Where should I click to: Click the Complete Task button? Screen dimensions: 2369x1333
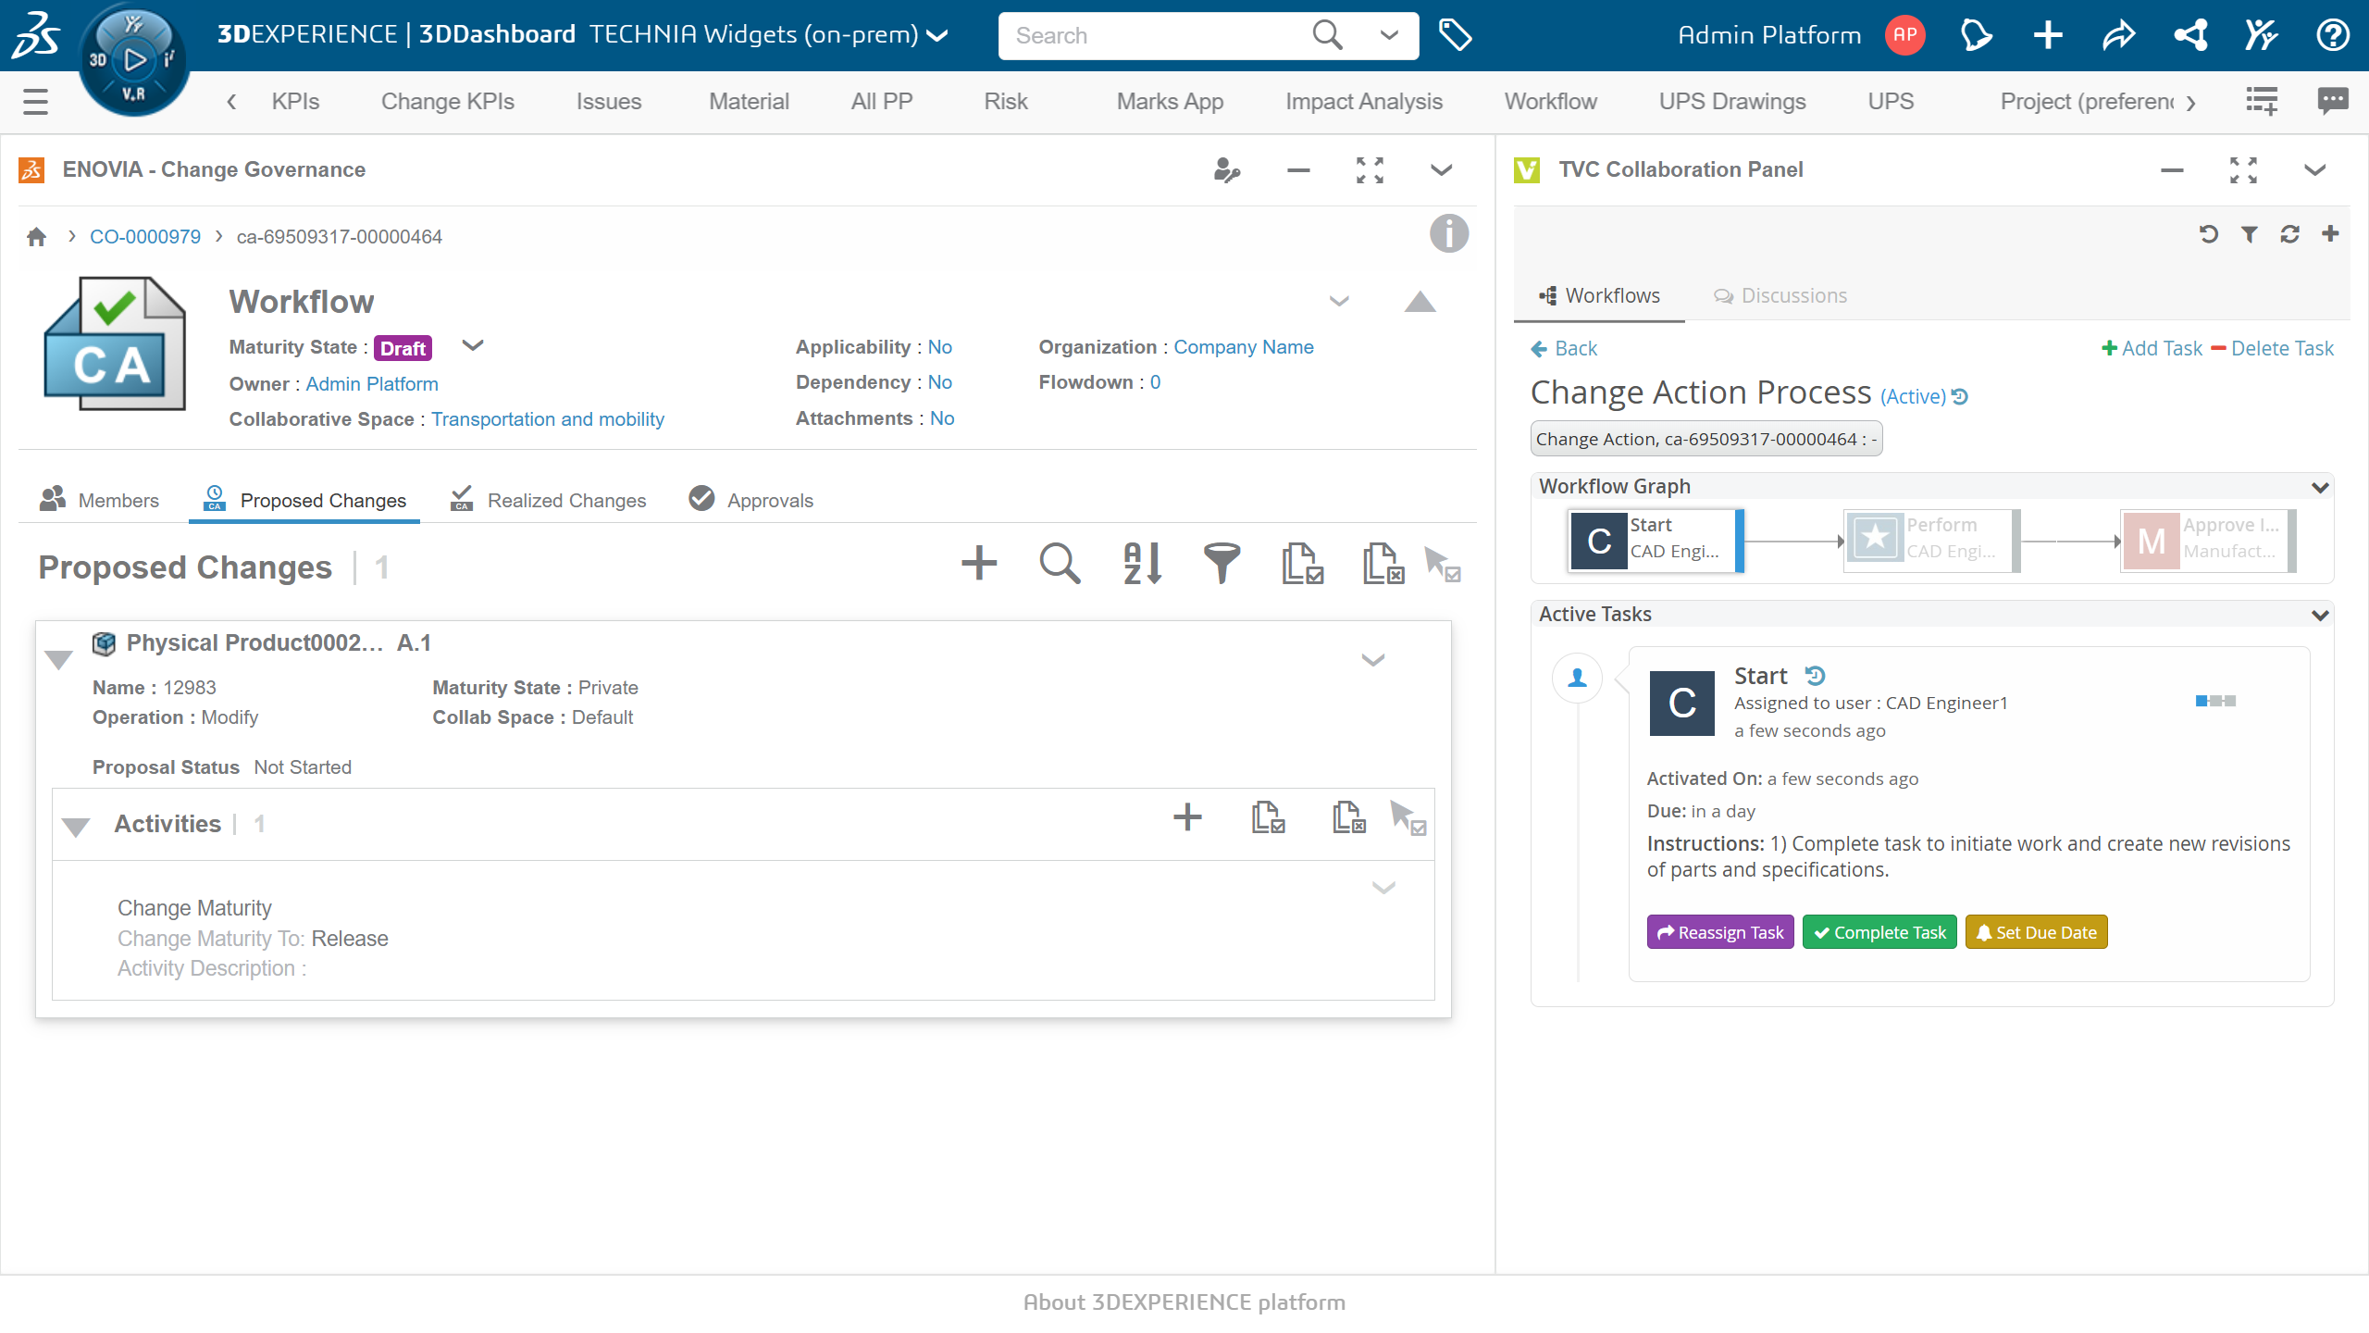pyautogui.click(x=1879, y=932)
